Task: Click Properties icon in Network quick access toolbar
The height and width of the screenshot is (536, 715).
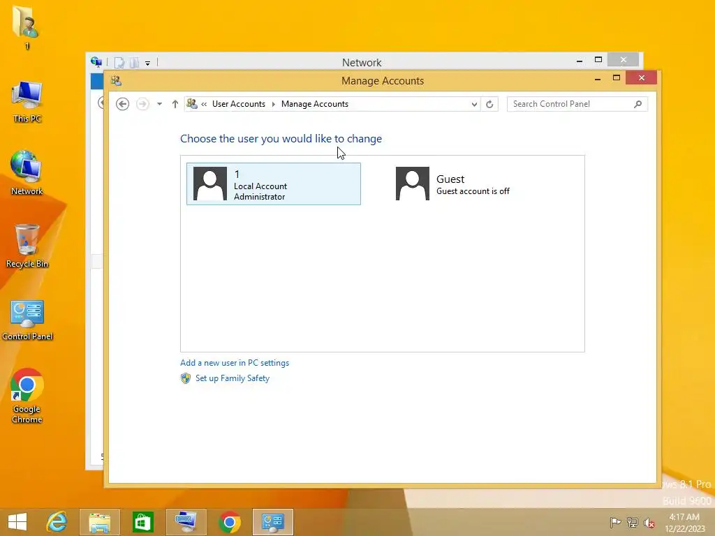Action: [x=119, y=62]
